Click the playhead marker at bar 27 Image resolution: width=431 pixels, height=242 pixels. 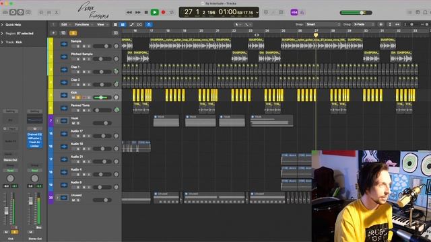316,35
